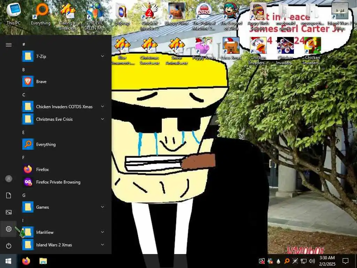Launch Chicken Invaders icon with green striped background
The image size is (357, 268).
click(x=313, y=51)
